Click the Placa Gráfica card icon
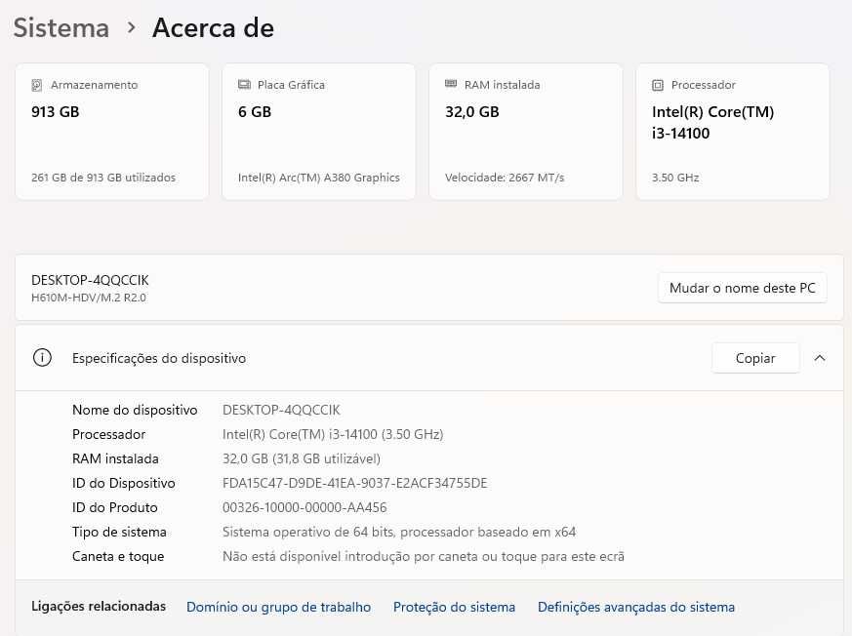Viewport: 852px width, 636px height. pyautogui.click(x=245, y=85)
